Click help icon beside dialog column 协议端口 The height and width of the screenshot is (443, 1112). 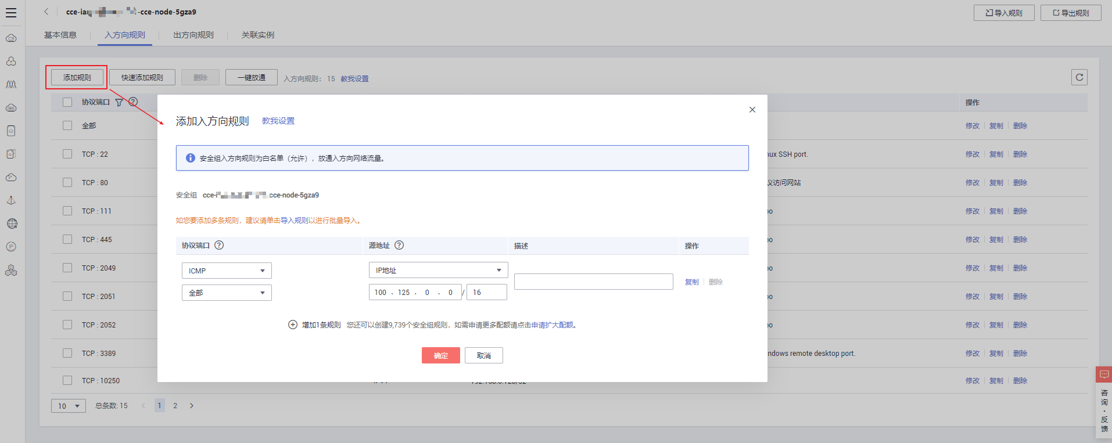point(219,245)
